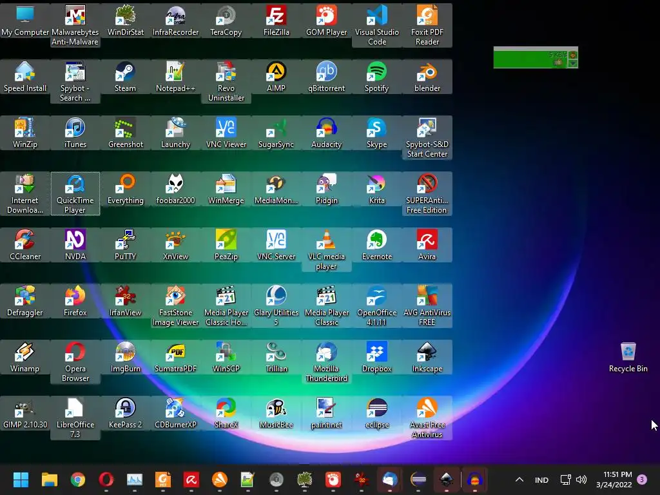
Task: Click the IND input language indicator
Action: click(541, 480)
